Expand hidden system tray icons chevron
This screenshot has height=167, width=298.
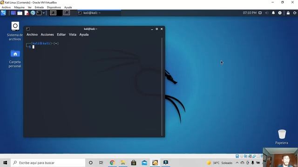[x=237, y=163]
